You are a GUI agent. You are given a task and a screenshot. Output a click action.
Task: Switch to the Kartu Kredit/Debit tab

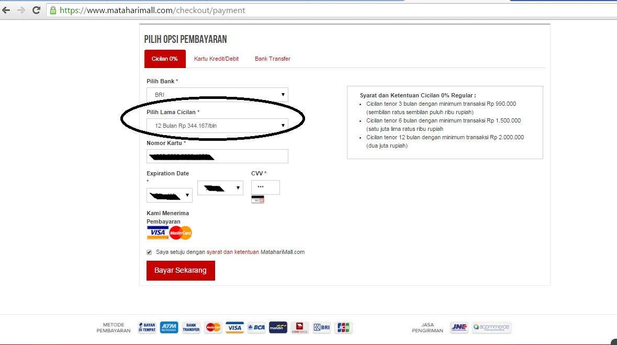coord(217,59)
